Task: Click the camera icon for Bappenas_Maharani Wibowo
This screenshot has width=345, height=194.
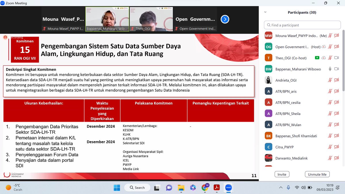Action: click(x=336, y=69)
